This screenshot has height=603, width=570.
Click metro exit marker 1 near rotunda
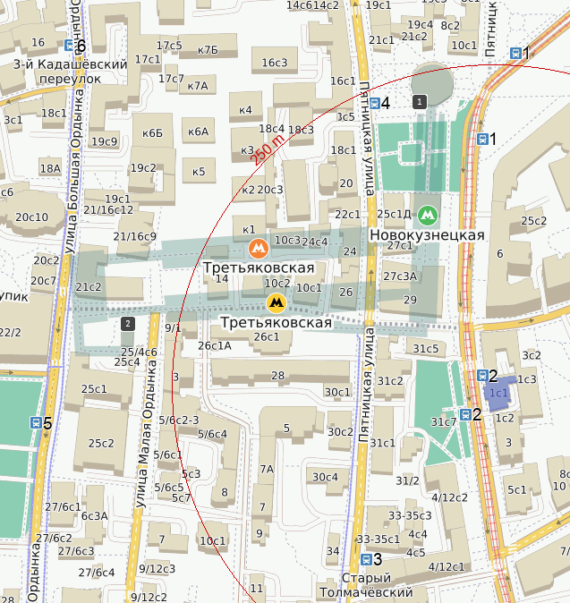419,102
